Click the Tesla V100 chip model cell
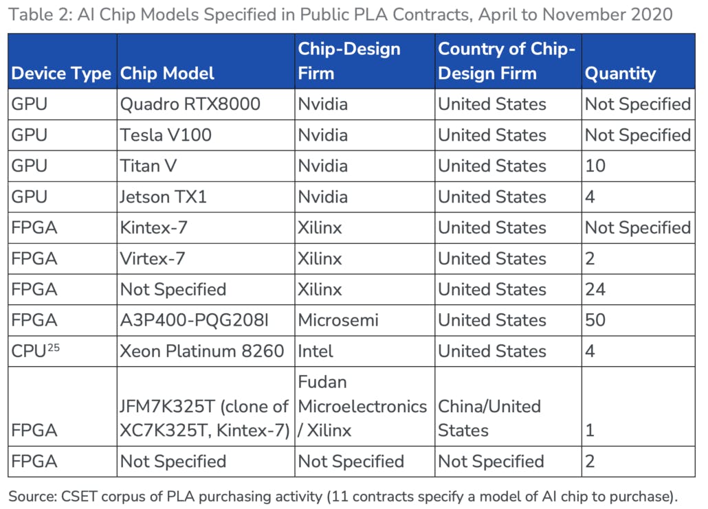 (x=166, y=135)
